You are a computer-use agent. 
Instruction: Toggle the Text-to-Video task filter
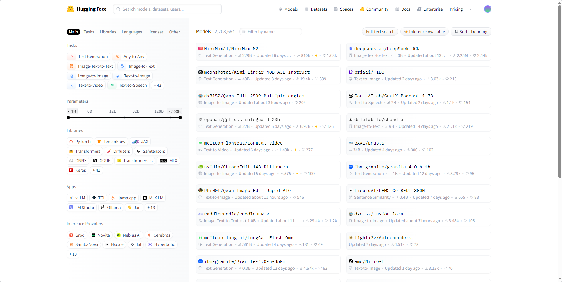point(86,85)
